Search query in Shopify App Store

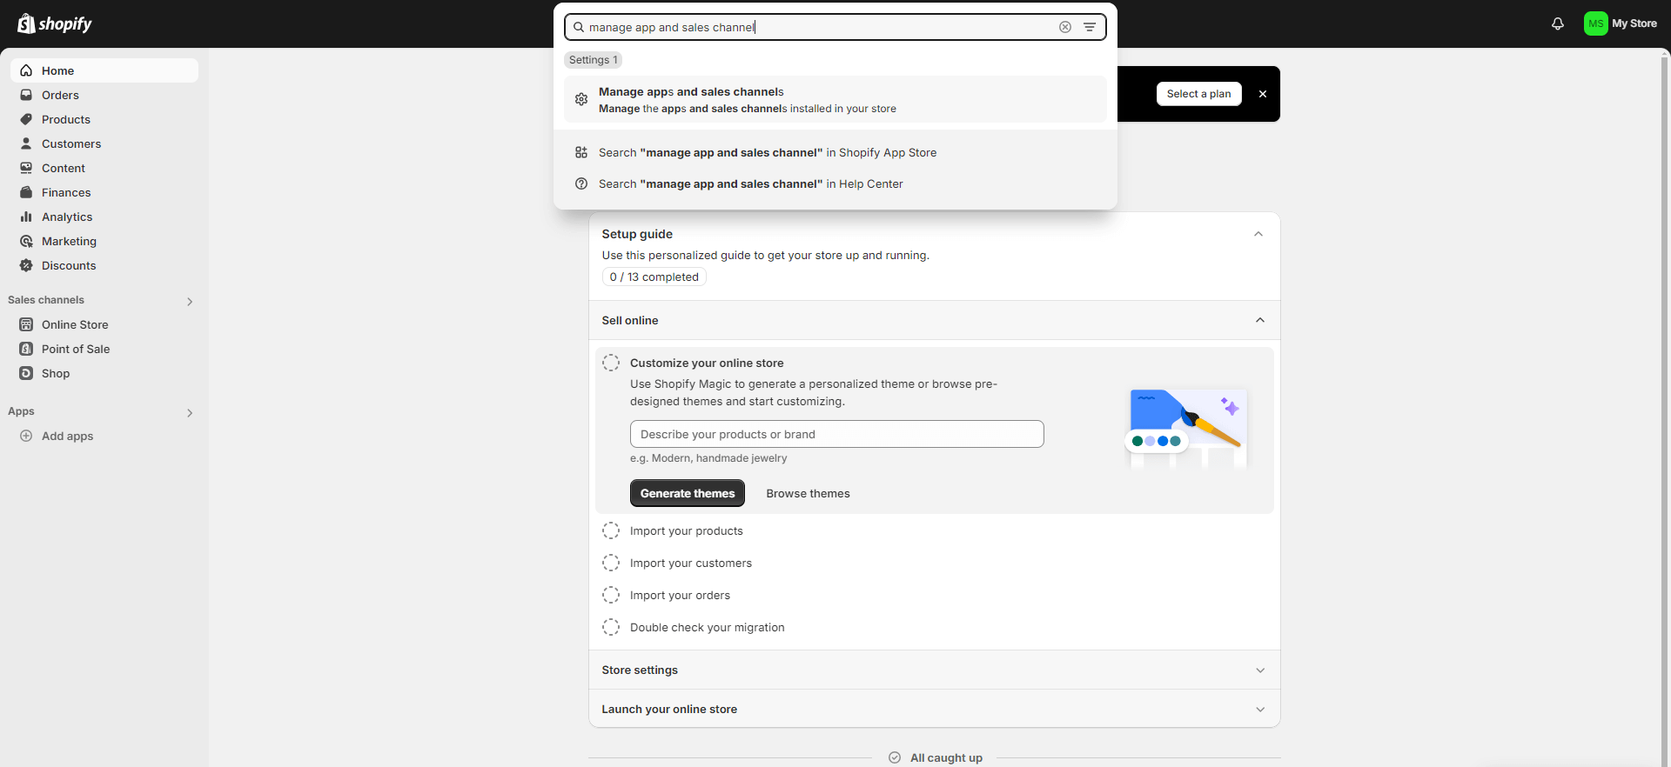835,152
